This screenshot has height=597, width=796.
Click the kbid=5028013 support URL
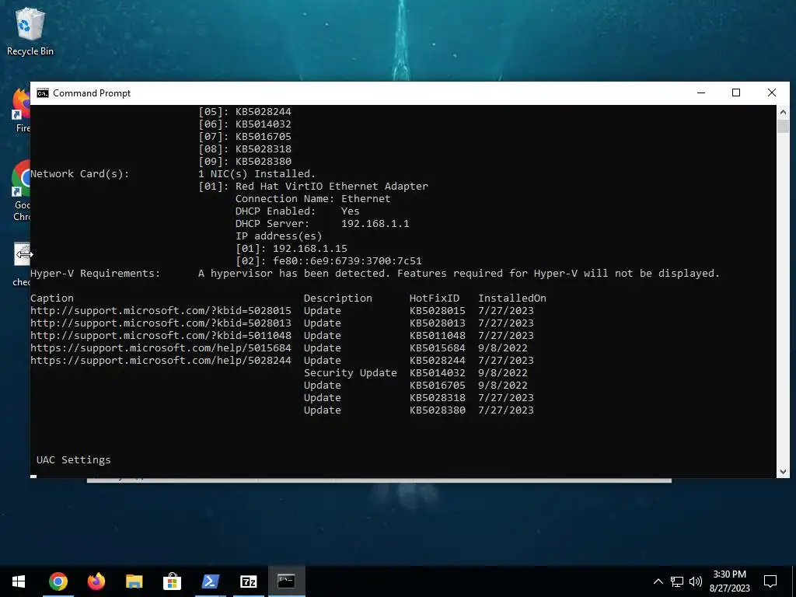(x=161, y=323)
